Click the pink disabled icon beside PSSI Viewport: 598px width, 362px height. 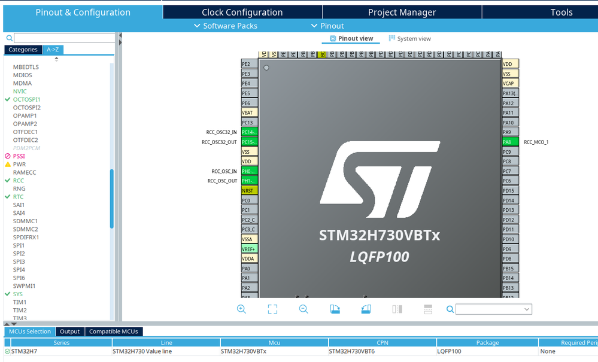tap(8, 156)
